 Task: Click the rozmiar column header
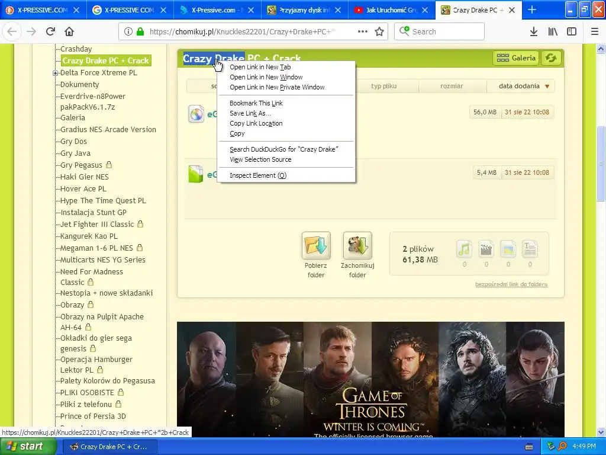452,86
